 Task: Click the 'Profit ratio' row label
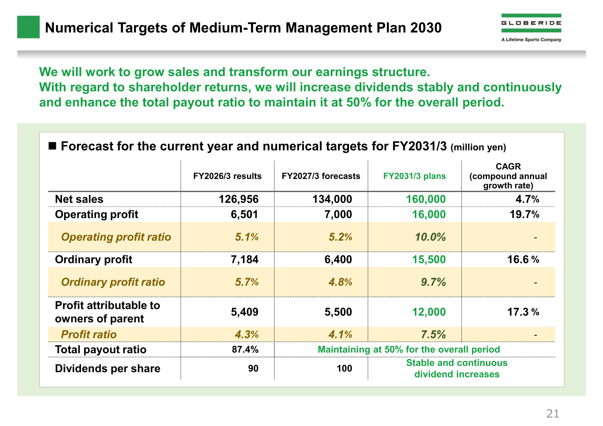pyautogui.click(x=89, y=334)
